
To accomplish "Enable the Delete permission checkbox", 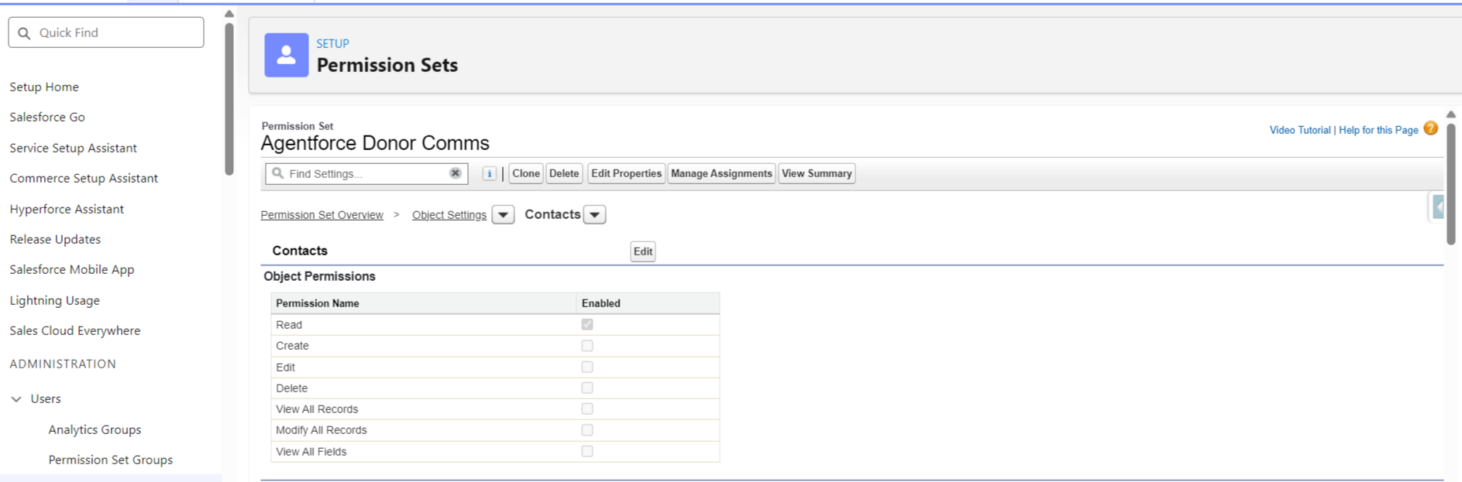I will (587, 388).
